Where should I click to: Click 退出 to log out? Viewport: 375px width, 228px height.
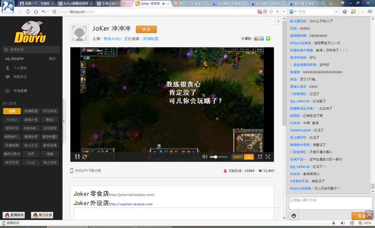click(52, 59)
